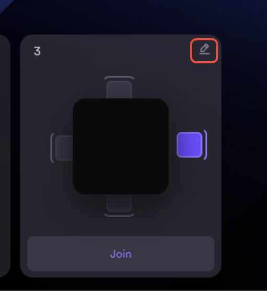Click the purple "Join" text label
The image size is (267, 292).
[121, 254]
